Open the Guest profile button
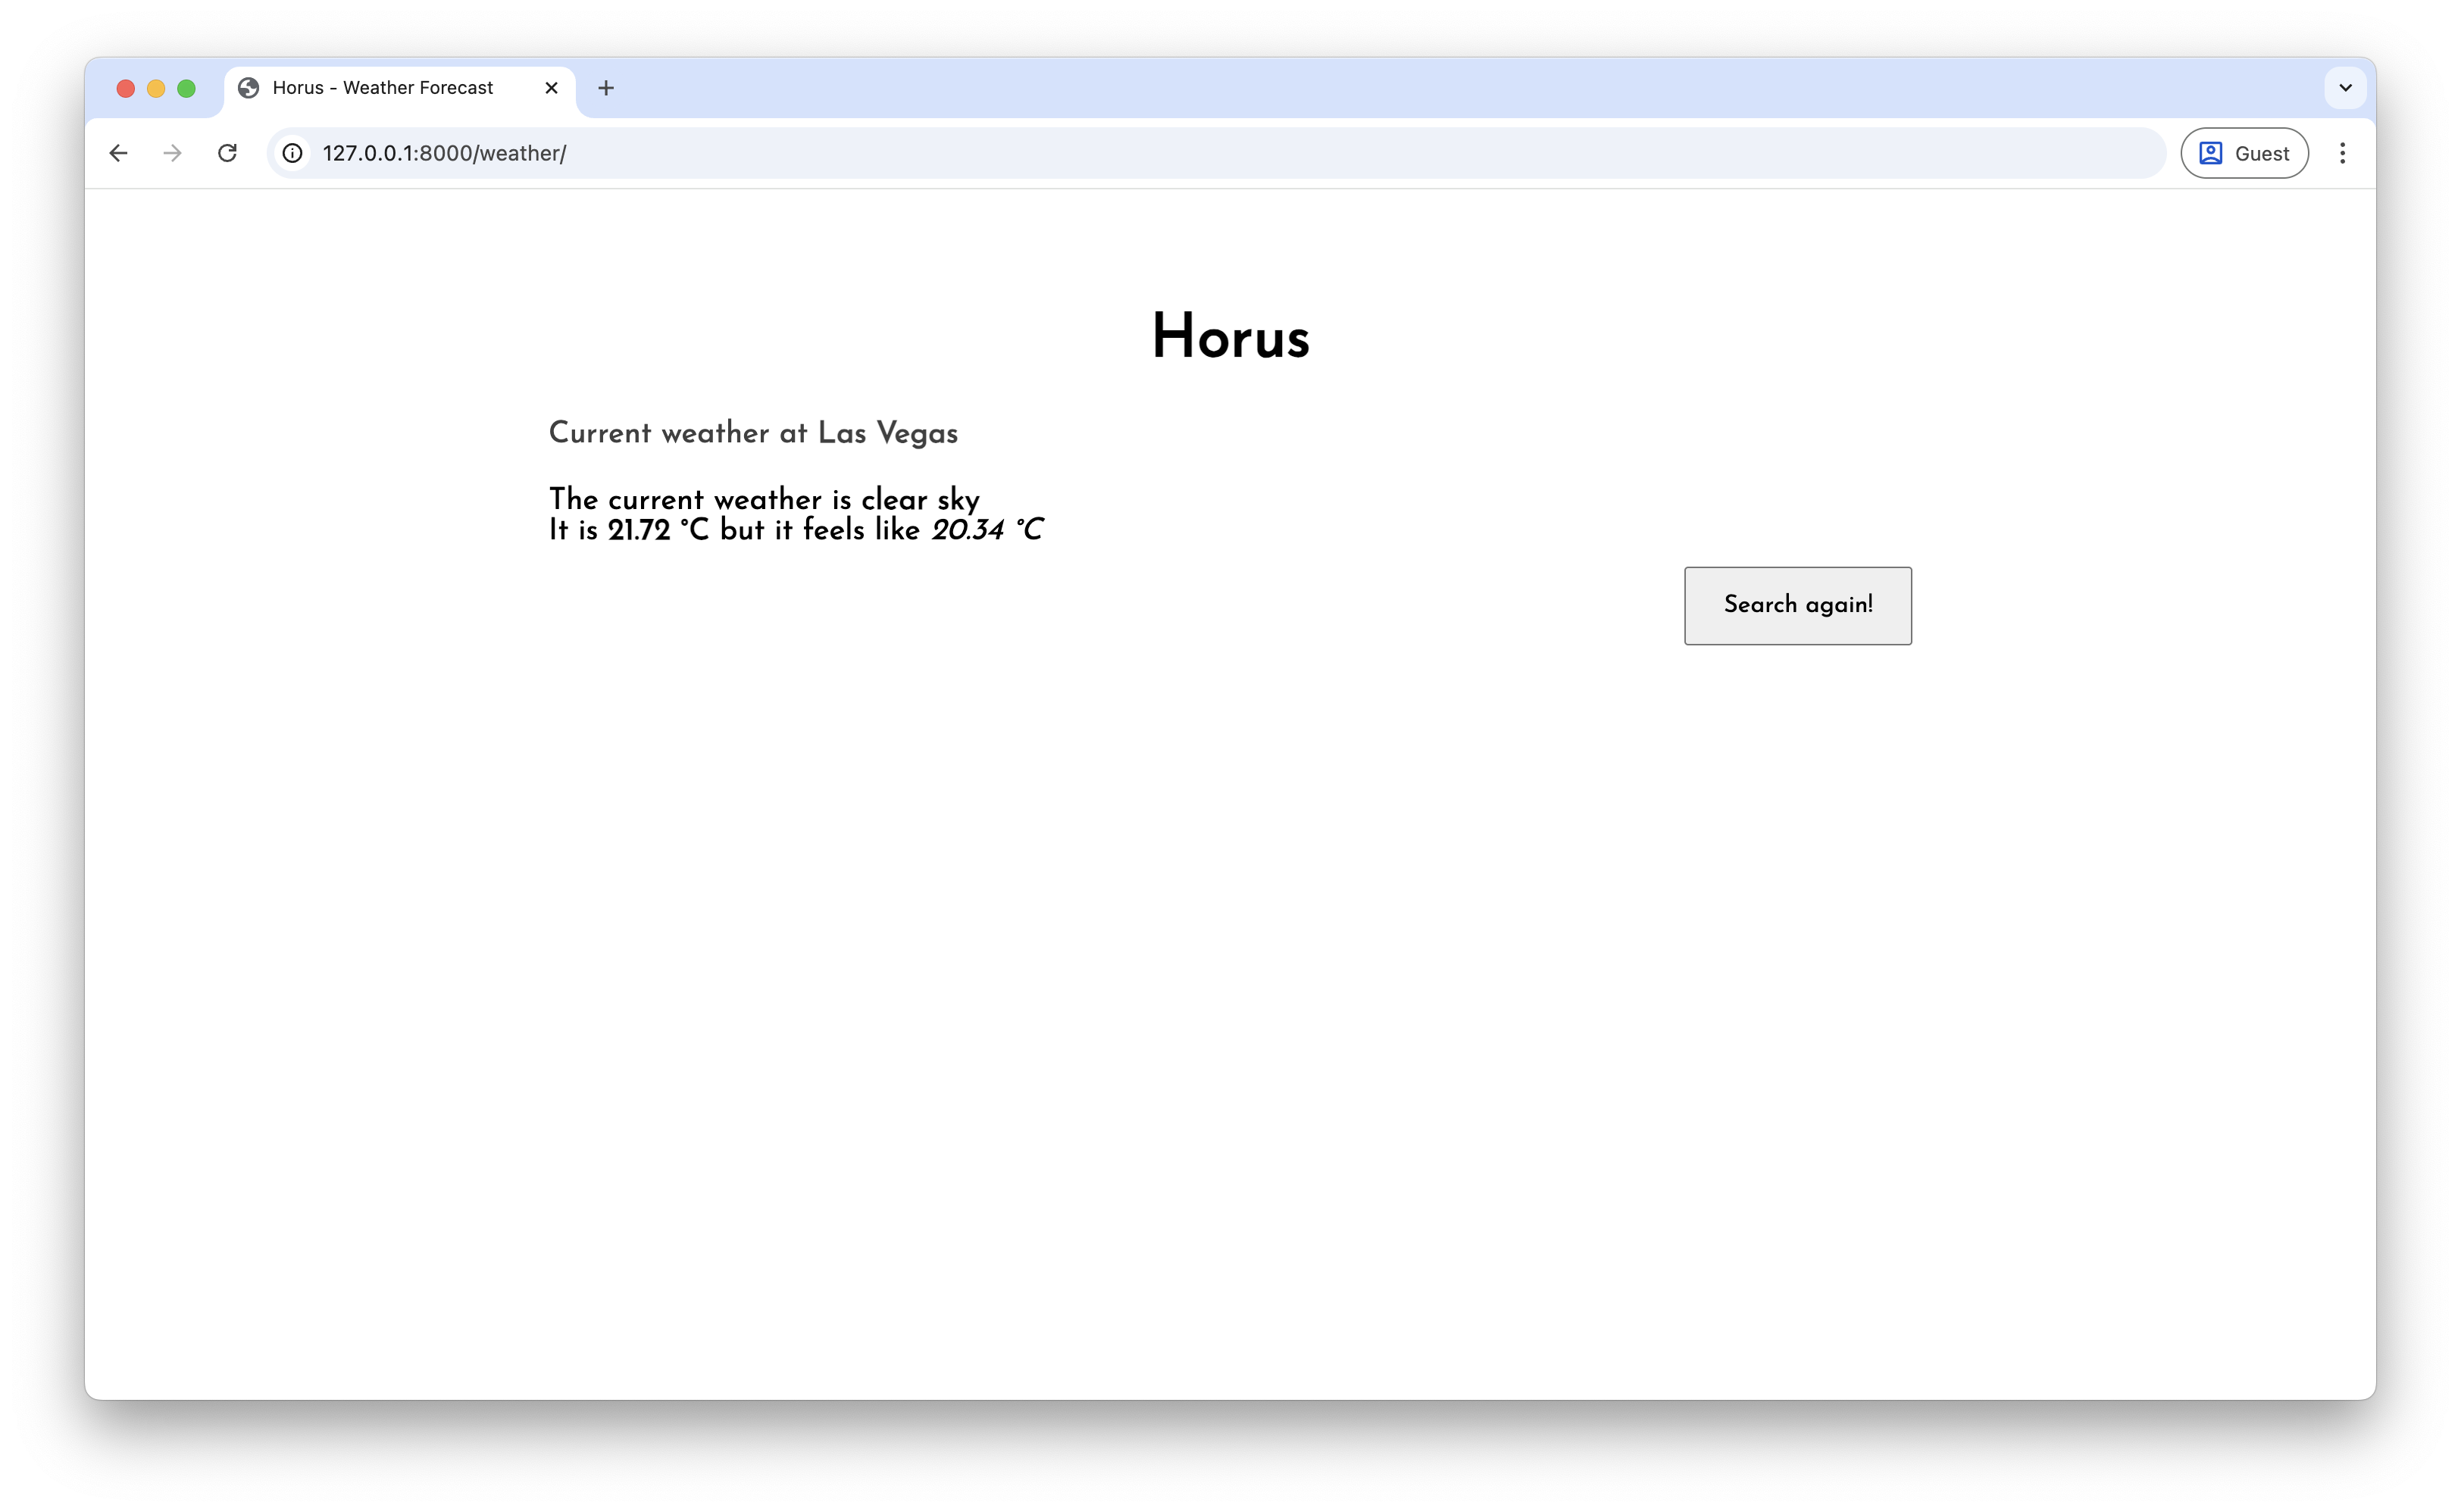The width and height of the screenshot is (2461, 1512). [x=2244, y=153]
